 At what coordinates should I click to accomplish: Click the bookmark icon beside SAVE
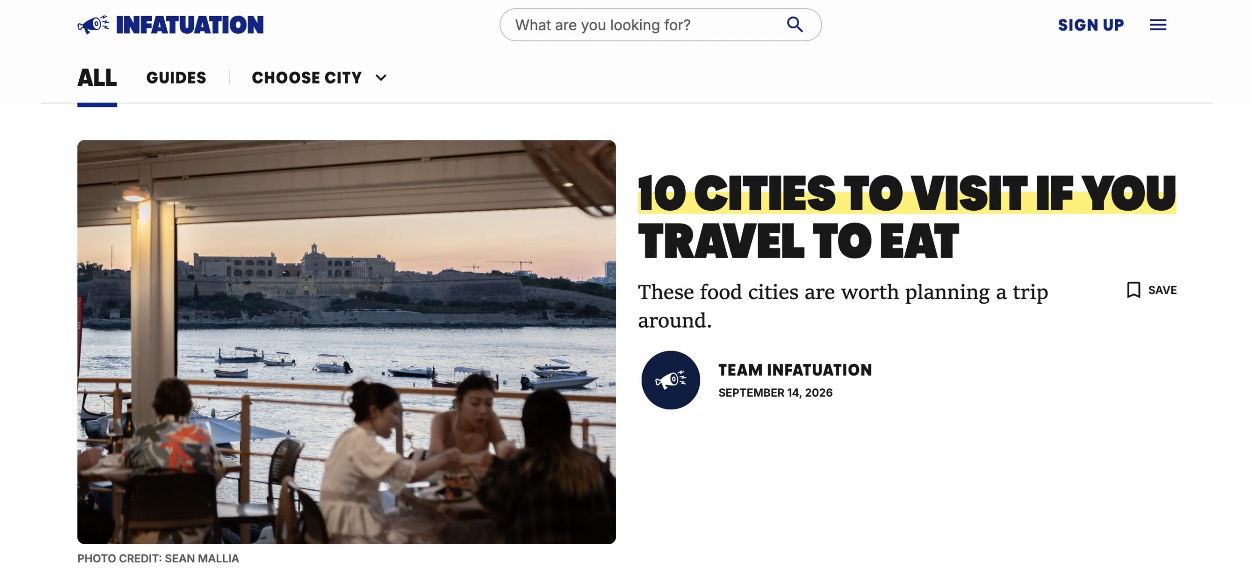[1134, 290]
